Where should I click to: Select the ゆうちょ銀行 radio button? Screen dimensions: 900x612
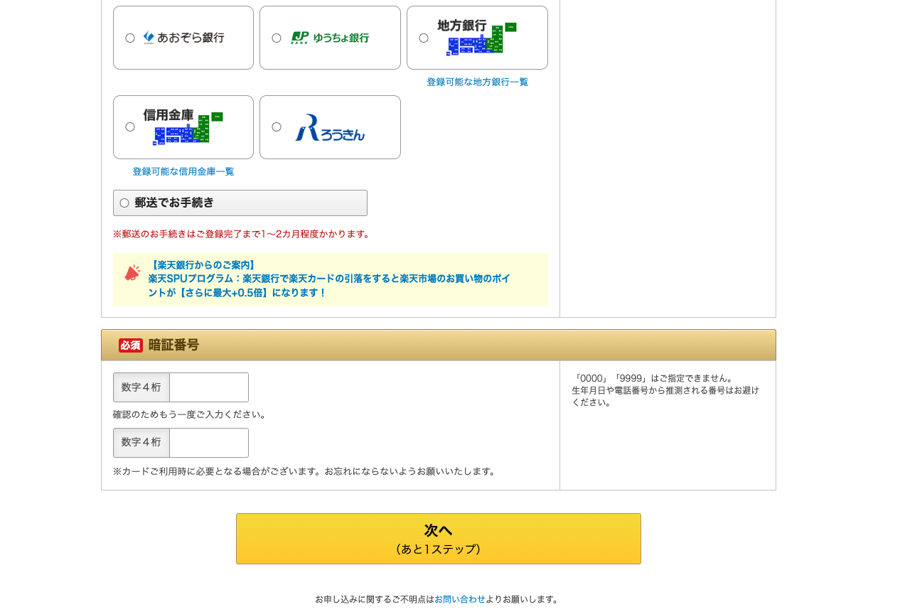coord(276,38)
